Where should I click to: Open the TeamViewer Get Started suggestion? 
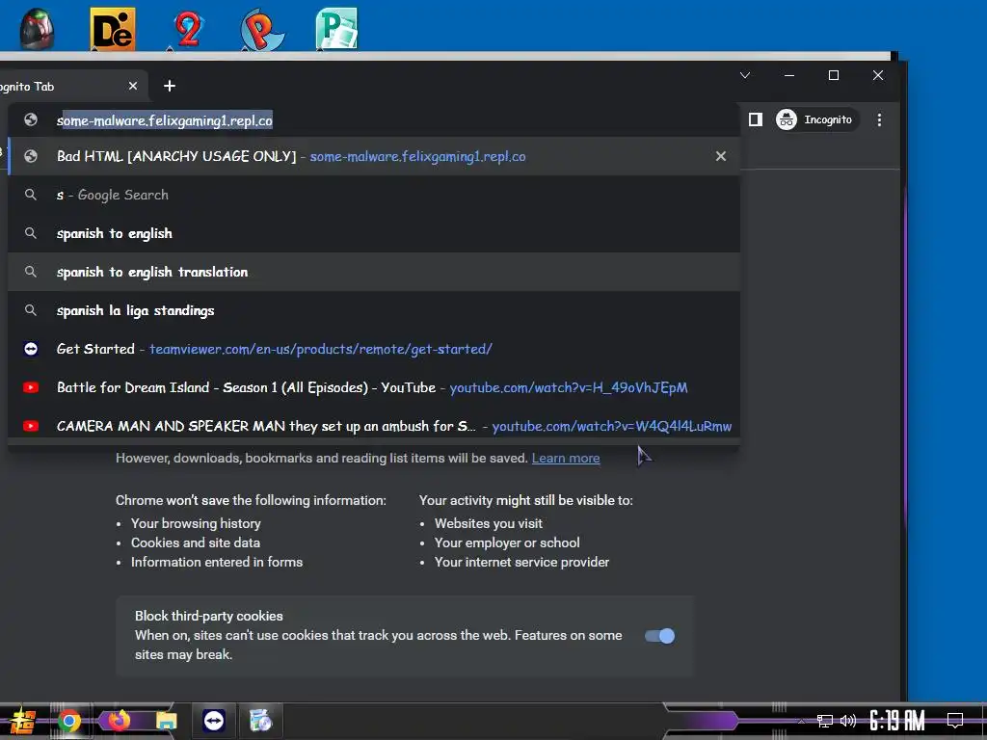(374, 349)
